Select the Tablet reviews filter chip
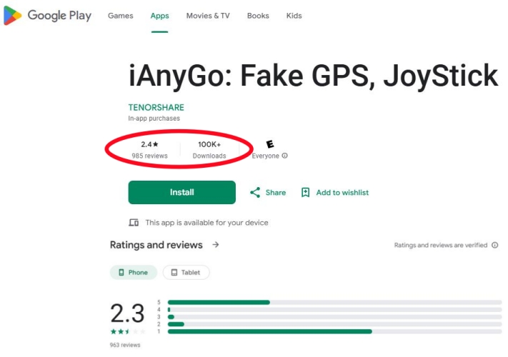508x357 pixels. pos(186,272)
